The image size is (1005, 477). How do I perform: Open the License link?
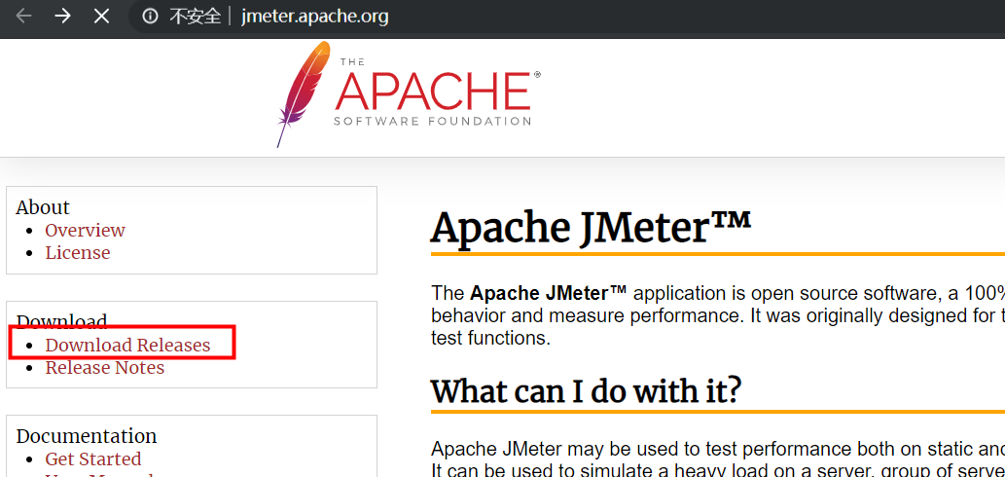click(x=78, y=252)
